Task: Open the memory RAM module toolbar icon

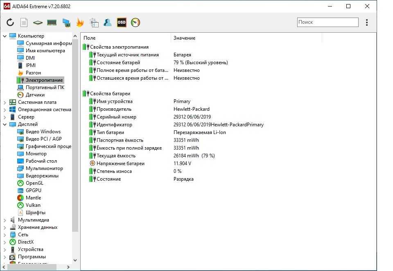Action: pyautogui.click(x=52, y=23)
